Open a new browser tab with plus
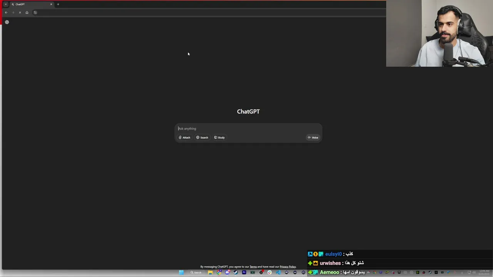The height and width of the screenshot is (277, 493). [58, 4]
